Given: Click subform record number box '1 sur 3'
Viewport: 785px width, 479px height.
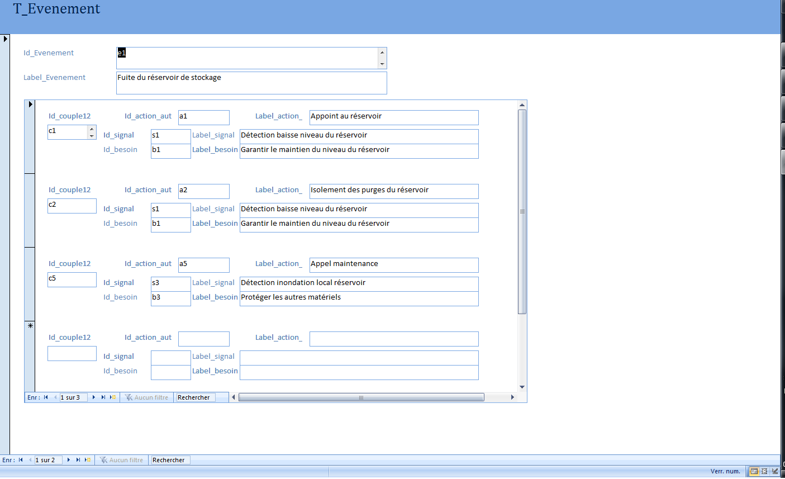Looking at the screenshot, I should click(73, 397).
